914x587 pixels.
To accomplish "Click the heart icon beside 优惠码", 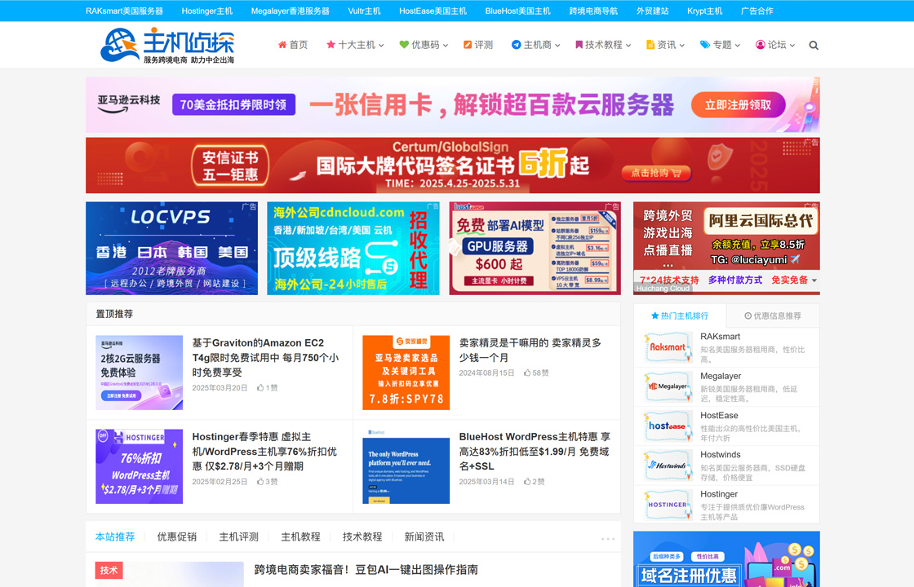I will coord(404,45).
